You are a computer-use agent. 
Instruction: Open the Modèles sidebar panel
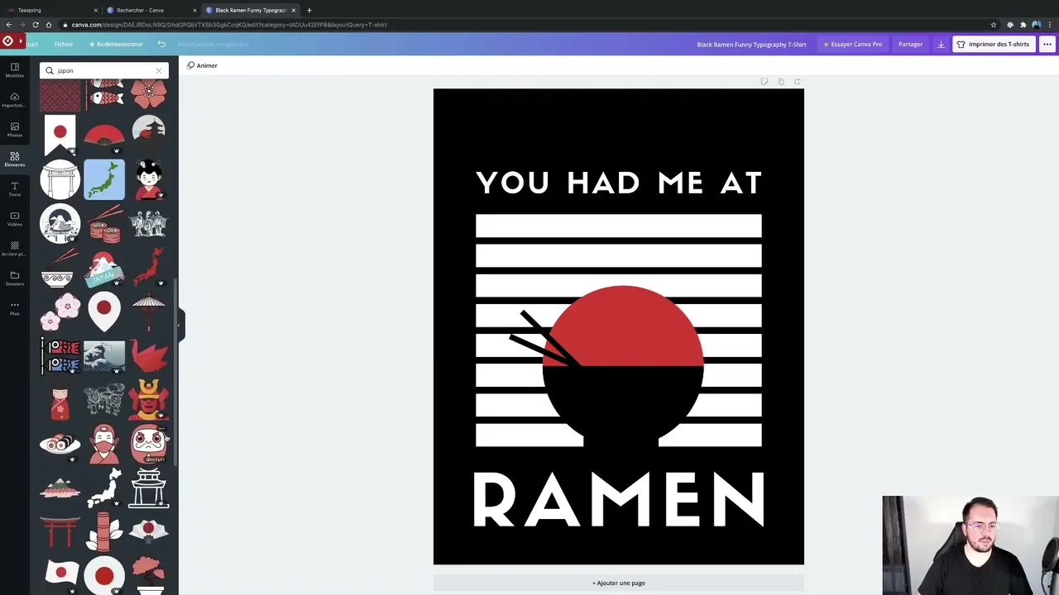tap(15, 69)
